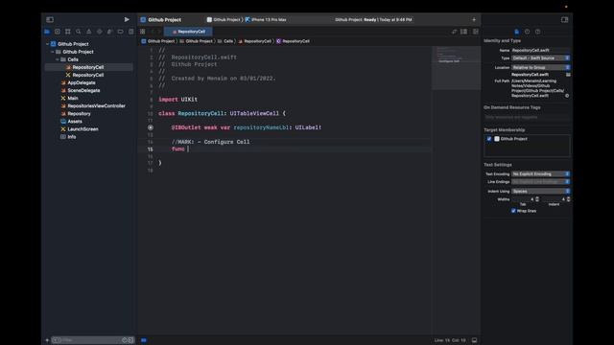Open the editor options lines icon
Image resolution: width=614 pixels, height=345 pixels.
point(464,32)
